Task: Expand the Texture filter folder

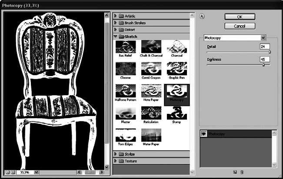Action: [x=115, y=161]
